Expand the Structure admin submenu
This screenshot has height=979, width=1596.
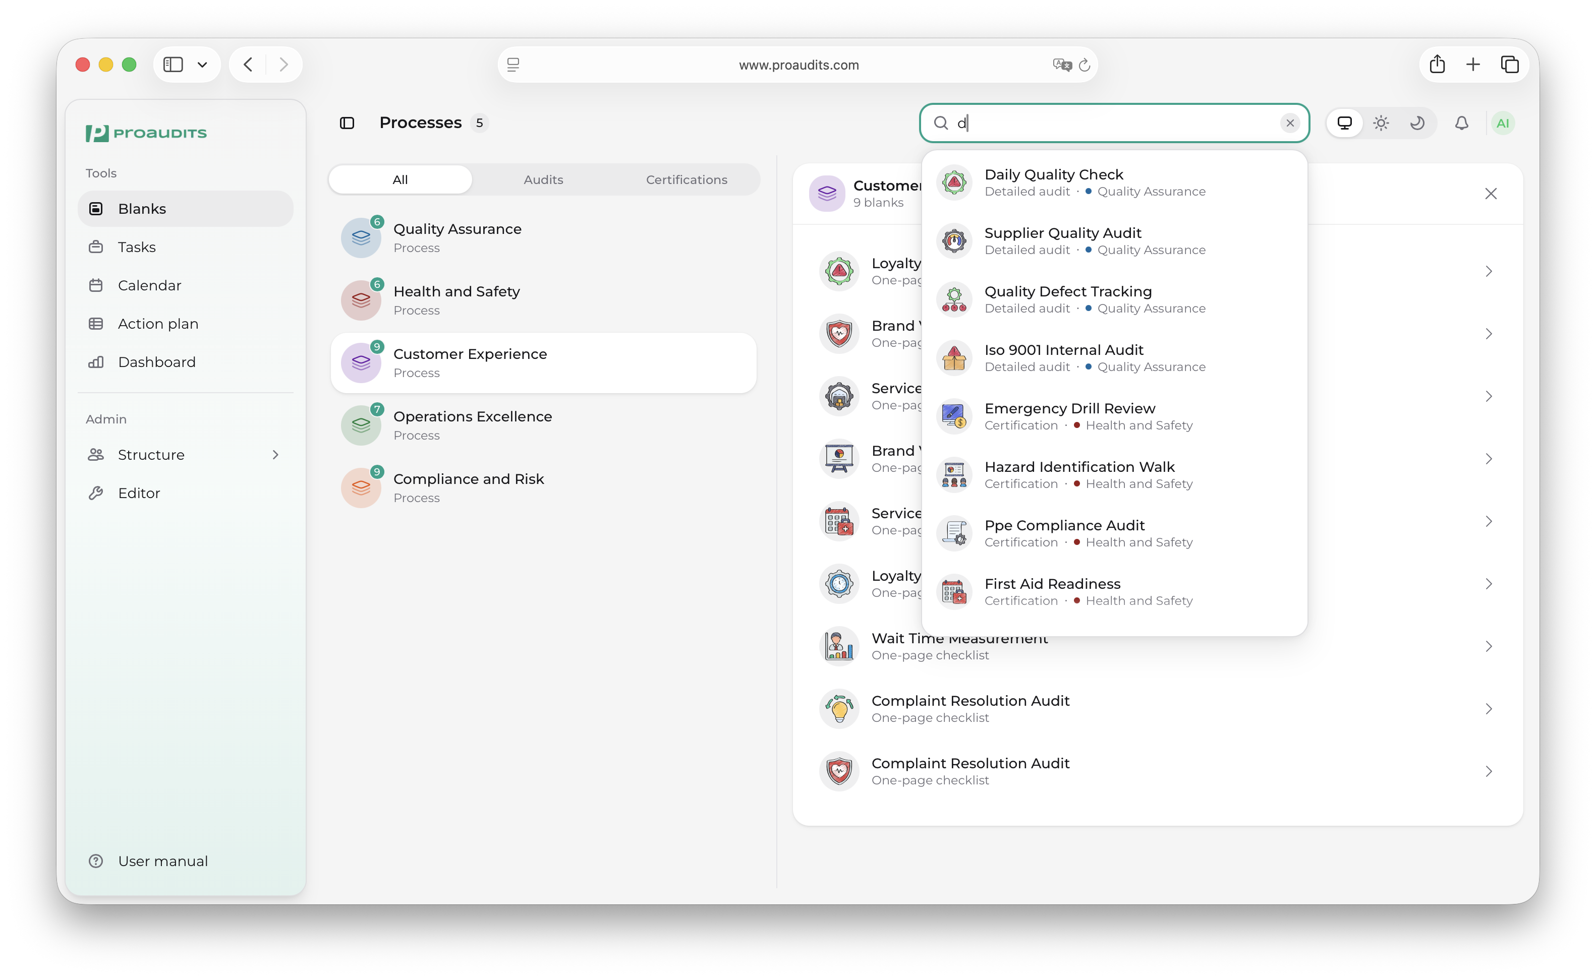(x=276, y=455)
